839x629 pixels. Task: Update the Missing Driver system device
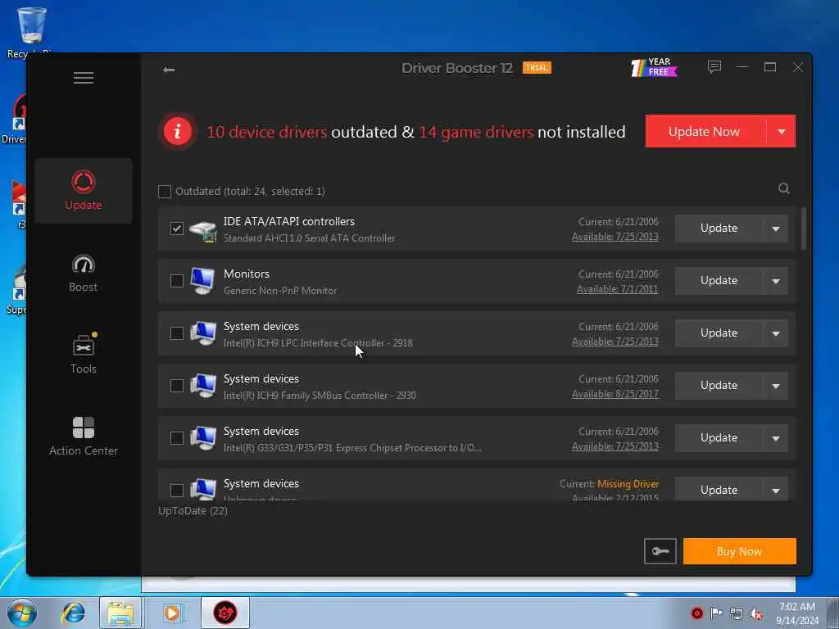coord(719,490)
